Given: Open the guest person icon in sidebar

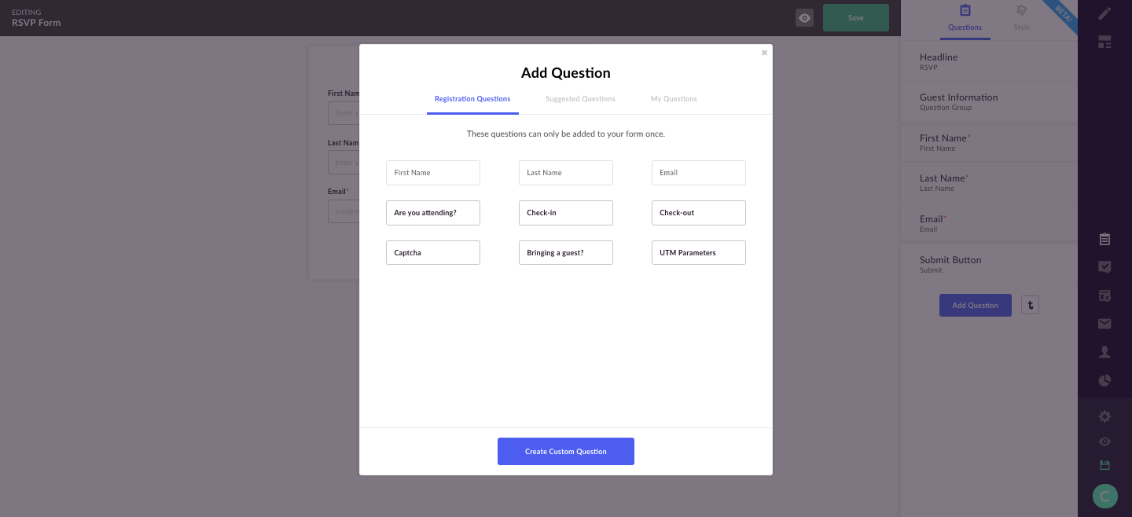Looking at the screenshot, I should point(1104,352).
